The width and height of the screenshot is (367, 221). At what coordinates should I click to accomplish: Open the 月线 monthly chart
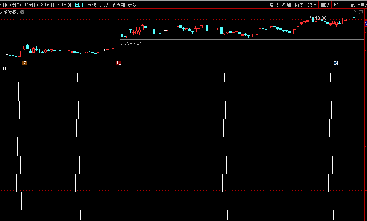tap(104, 5)
